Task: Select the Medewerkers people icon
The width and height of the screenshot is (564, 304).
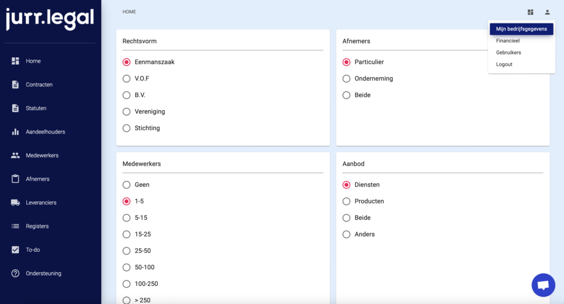Action: tap(15, 156)
